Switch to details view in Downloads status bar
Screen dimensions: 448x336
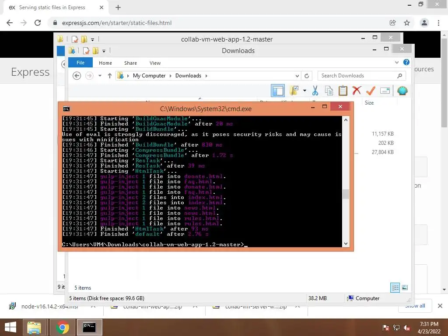coord(395,287)
